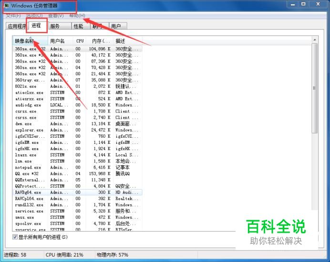The height and width of the screenshot is (262, 330).
Task: Select the smss.exe process
Action: [x=77, y=217]
